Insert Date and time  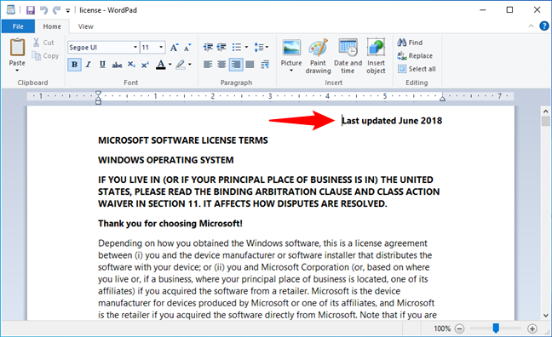[348, 56]
